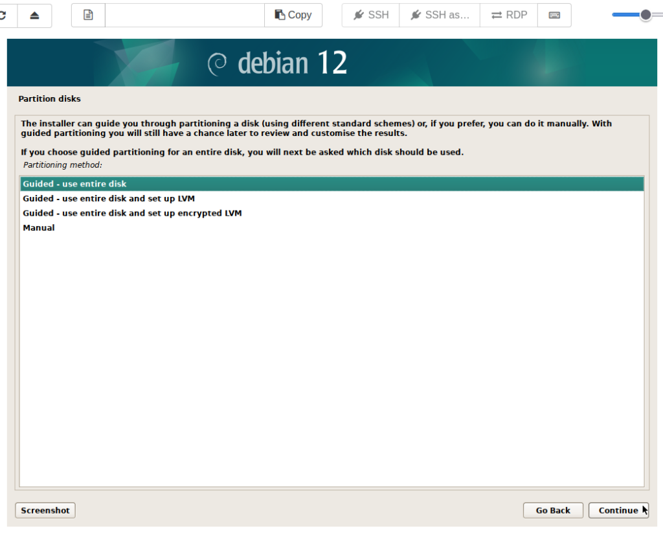Take a screenshot with the Screenshot button

(x=45, y=510)
